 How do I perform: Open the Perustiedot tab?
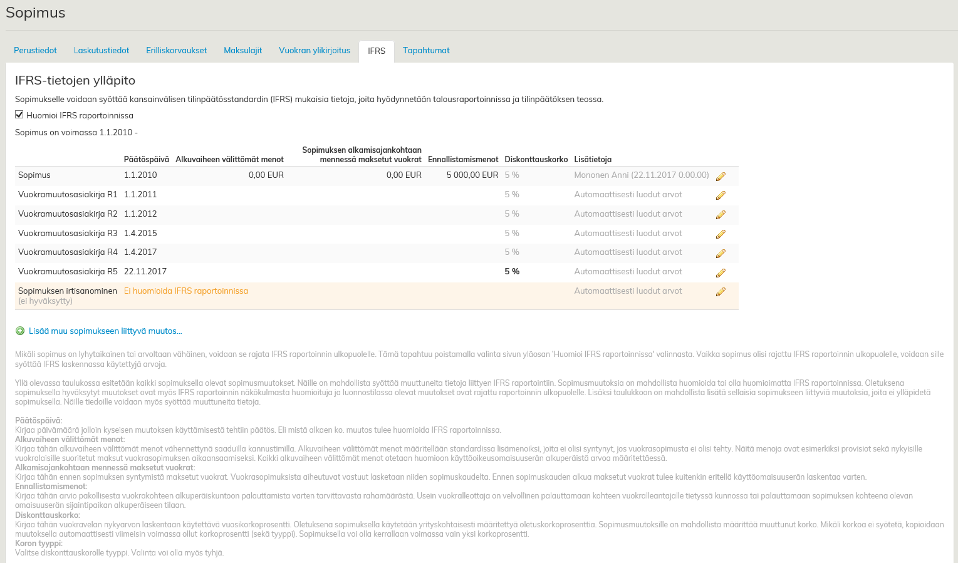pyautogui.click(x=35, y=51)
